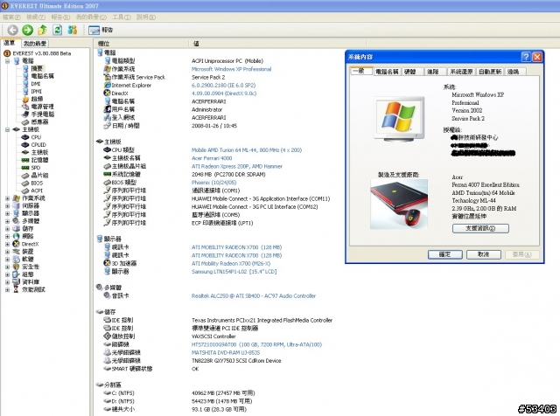Select the 軟體 software tree icon
560x416 pixels.
[16, 259]
